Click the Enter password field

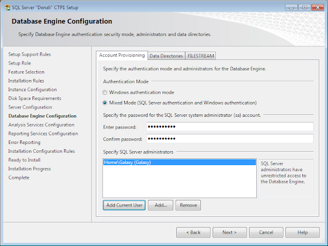(x=230, y=127)
